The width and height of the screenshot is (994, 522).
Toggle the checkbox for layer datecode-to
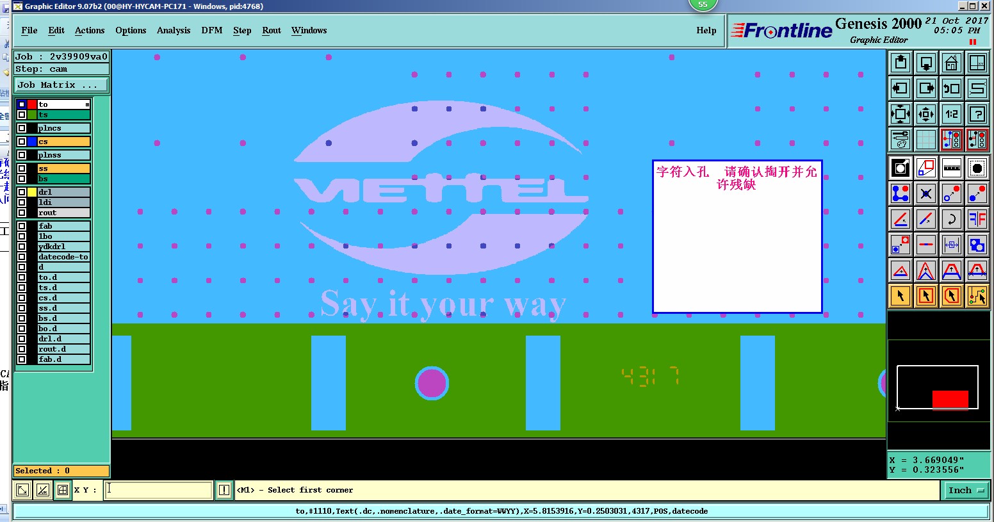coord(22,257)
